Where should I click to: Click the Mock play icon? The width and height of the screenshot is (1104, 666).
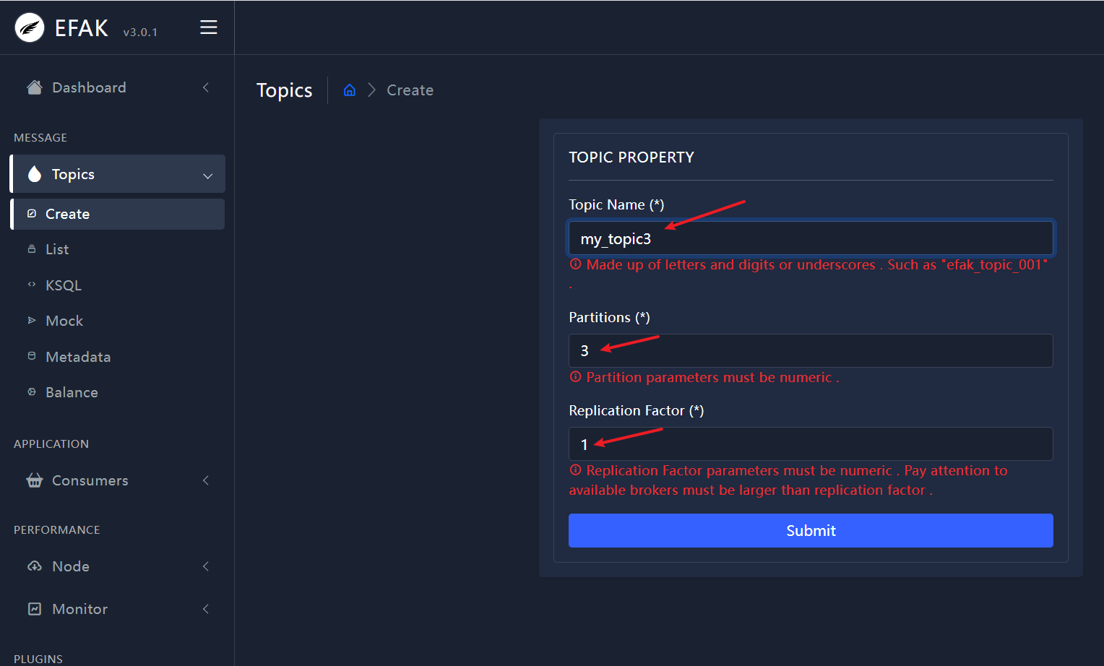[x=32, y=320]
